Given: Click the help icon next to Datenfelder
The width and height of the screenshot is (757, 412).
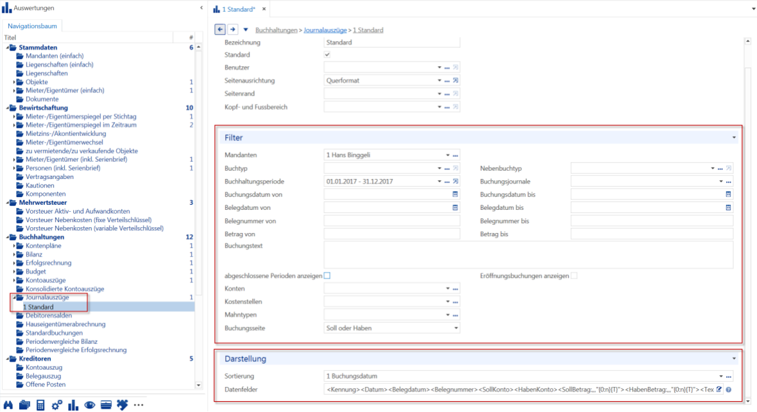Looking at the screenshot, I should 729,390.
